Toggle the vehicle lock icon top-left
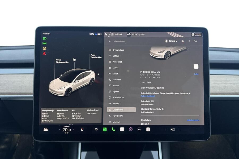 coord(105,34)
